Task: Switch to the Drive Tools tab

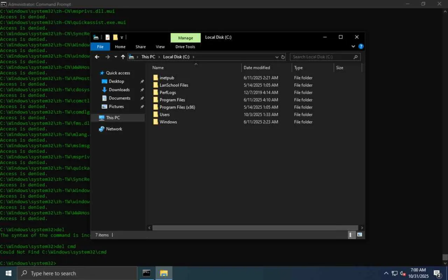Action: (x=185, y=47)
